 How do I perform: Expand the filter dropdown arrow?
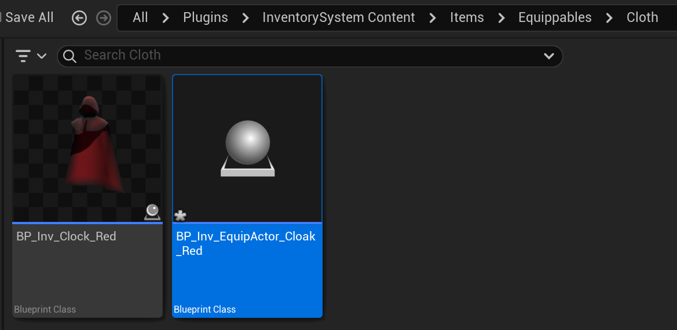[42, 56]
